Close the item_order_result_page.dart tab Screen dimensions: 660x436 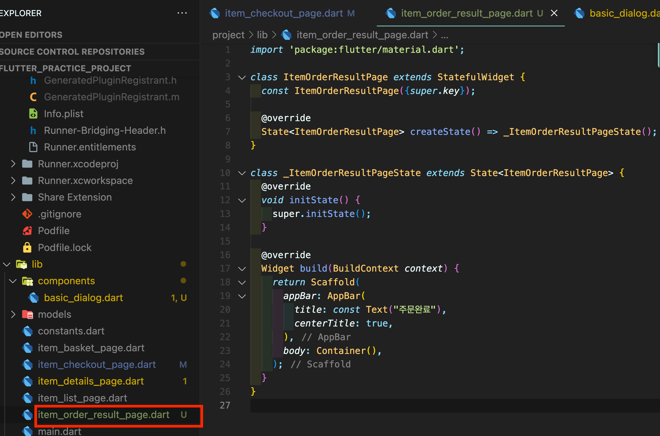554,13
